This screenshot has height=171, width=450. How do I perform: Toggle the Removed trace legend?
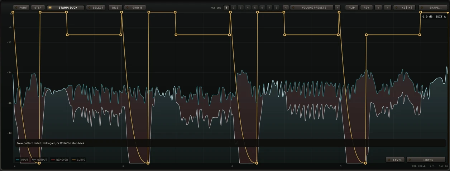tap(59, 160)
